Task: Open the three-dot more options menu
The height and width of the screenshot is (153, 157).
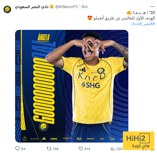Action: pos(152,7)
